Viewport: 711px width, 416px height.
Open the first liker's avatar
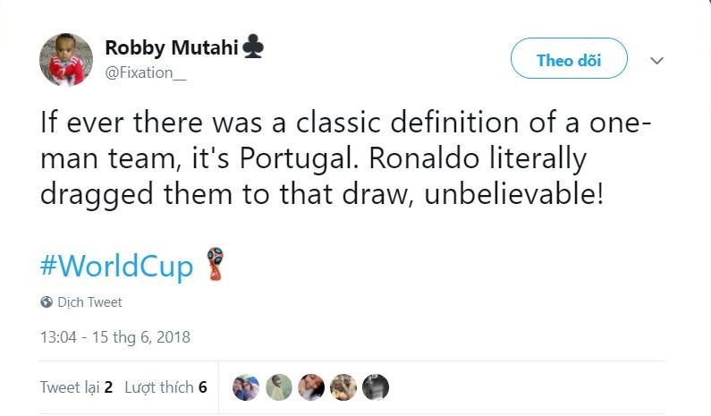(x=246, y=386)
